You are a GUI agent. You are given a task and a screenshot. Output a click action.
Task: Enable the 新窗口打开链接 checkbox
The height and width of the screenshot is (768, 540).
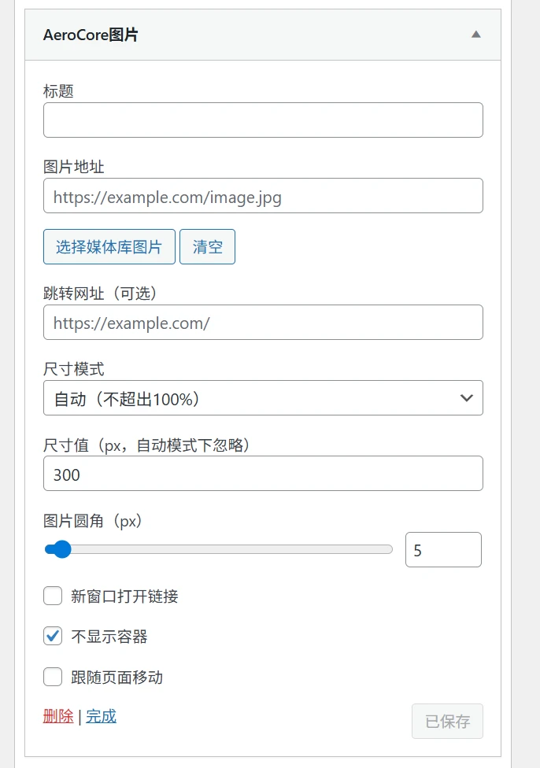coord(53,596)
